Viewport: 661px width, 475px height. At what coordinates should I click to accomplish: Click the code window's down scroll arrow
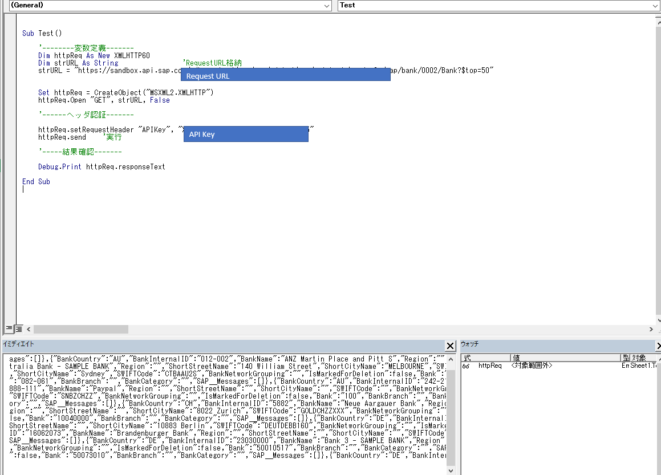pyautogui.click(x=659, y=320)
